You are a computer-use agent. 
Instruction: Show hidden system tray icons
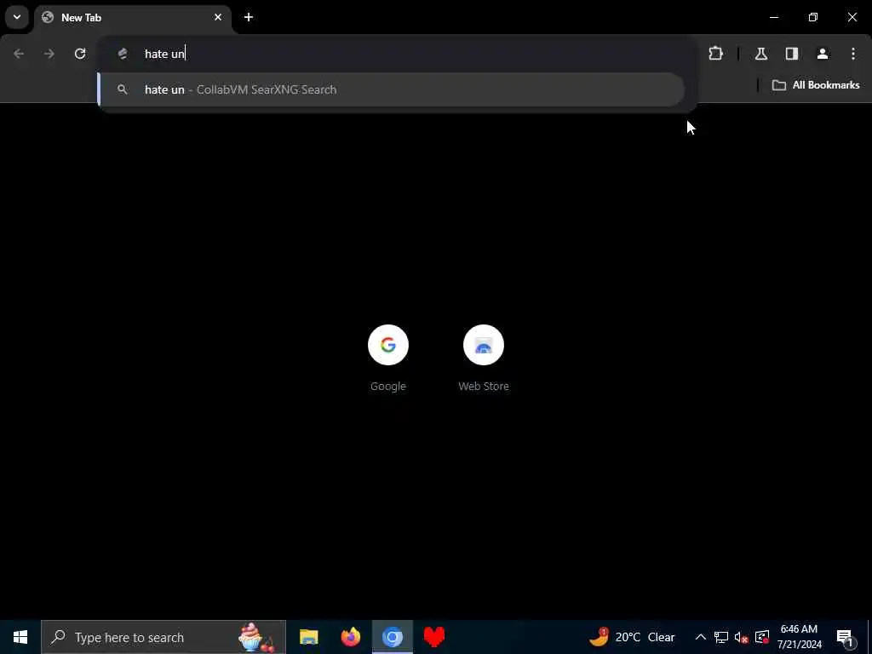[x=701, y=637]
